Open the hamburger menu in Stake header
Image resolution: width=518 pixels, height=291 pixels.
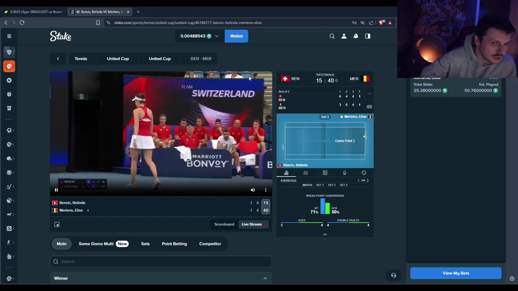(9, 36)
